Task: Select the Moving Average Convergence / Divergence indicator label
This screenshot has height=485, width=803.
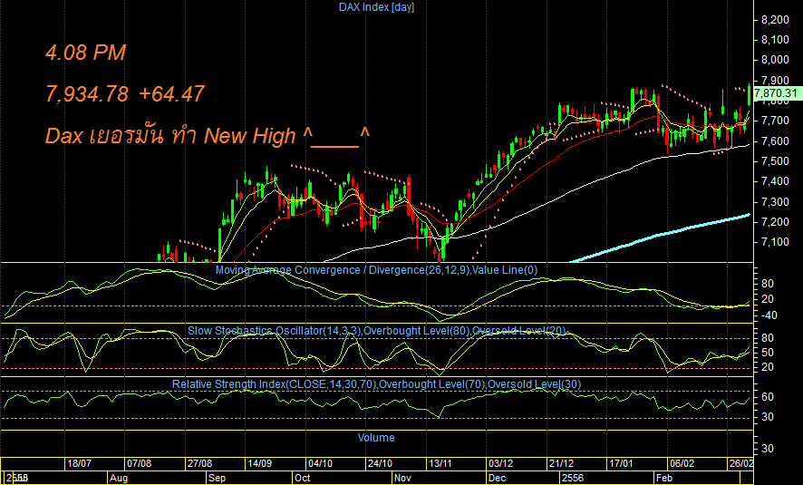Action: pyautogui.click(x=376, y=270)
